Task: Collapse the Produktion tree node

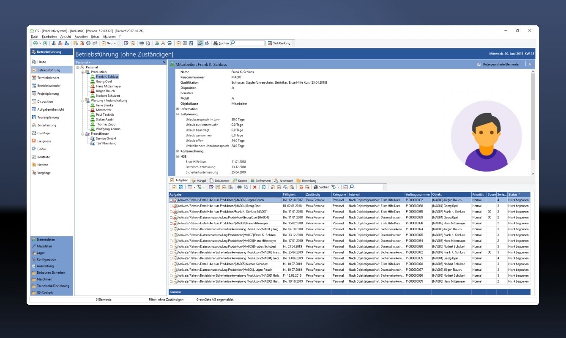Action: click(x=82, y=72)
